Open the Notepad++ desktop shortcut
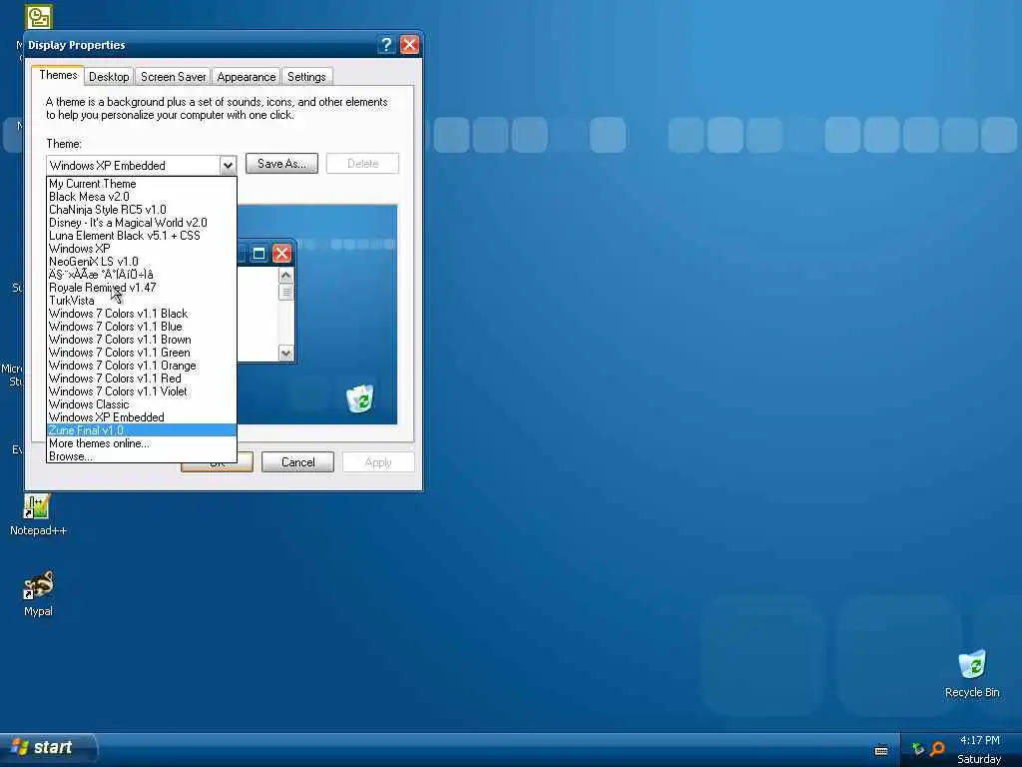This screenshot has width=1022, height=767. pos(37,514)
